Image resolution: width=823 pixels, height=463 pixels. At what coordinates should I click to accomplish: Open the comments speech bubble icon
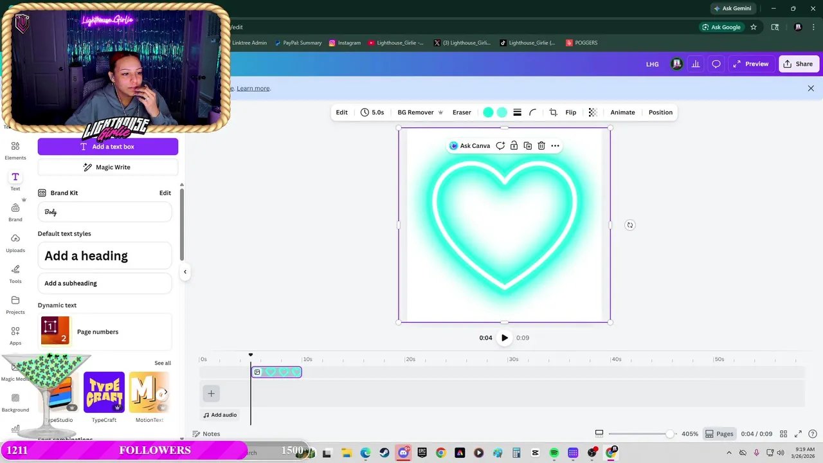pos(716,64)
